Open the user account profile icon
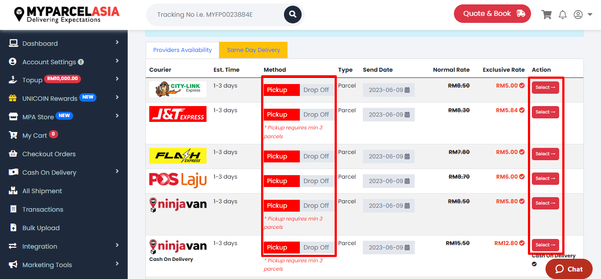Screen dimensions: 601x279 tap(578, 15)
